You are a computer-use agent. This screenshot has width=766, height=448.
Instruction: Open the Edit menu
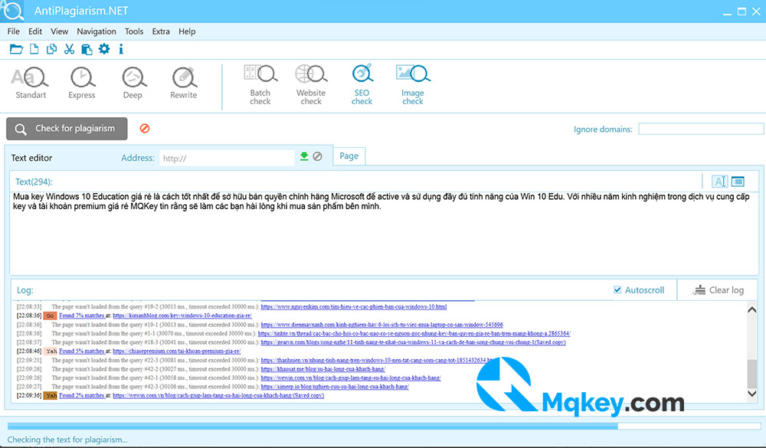[35, 31]
